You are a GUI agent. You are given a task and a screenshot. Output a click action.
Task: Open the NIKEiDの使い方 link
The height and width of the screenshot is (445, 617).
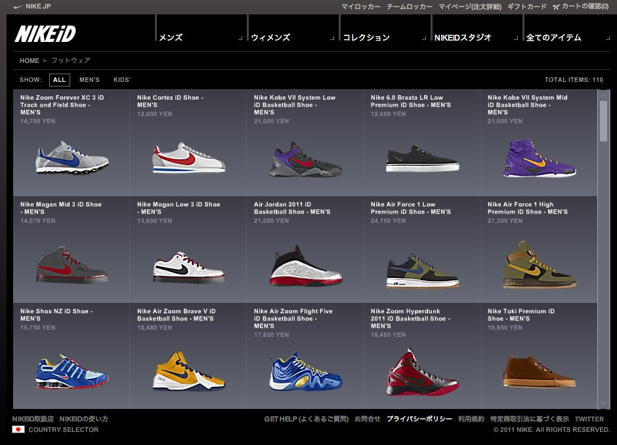pos(84,419)
